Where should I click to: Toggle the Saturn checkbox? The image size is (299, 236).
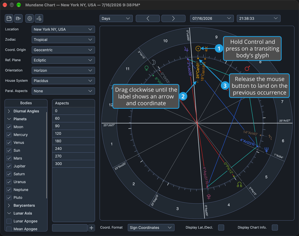(x=9, y=174)
